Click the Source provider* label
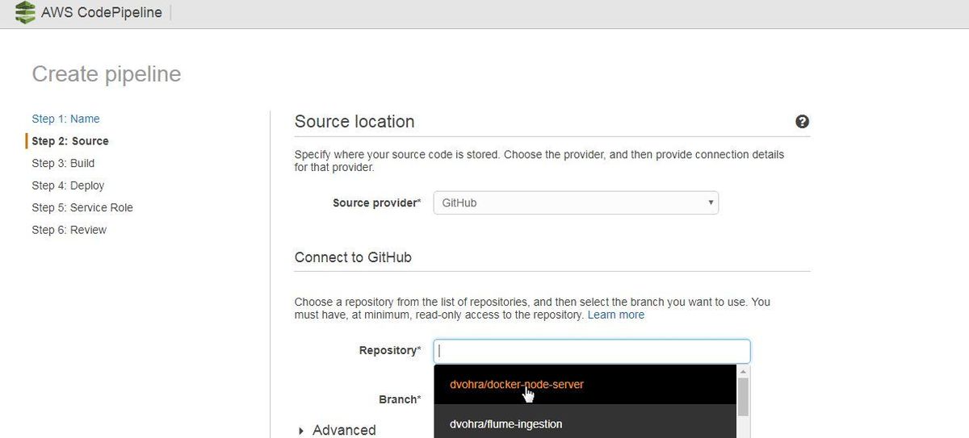The height and width of the screenshot is (438, 969). tap(376, 203)
